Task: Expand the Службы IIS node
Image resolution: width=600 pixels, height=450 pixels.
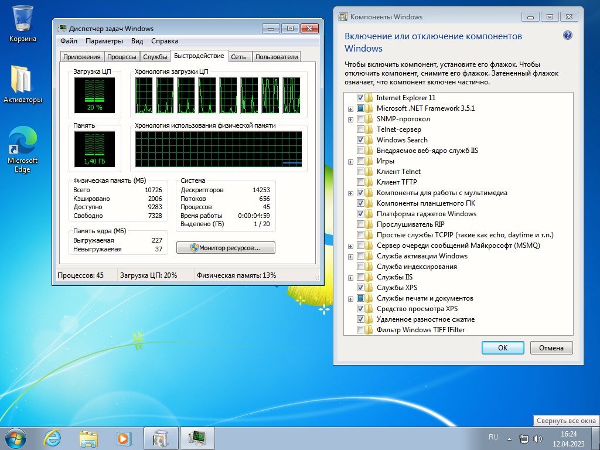Action: (x=350, y=278)
